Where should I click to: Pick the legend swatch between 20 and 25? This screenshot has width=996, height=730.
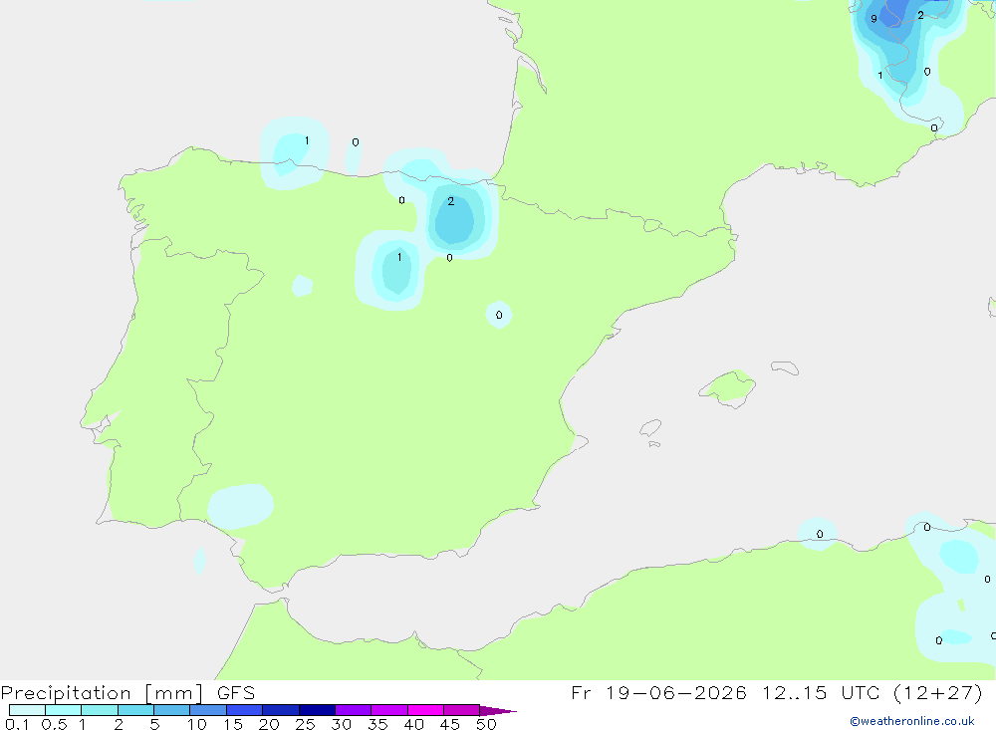click(280, 710)
